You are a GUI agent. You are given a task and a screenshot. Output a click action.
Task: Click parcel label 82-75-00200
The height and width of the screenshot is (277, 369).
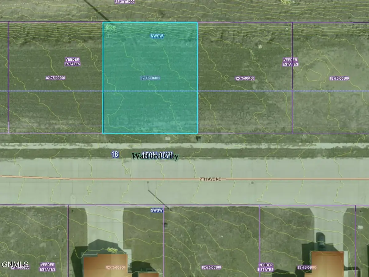point(55,78)
